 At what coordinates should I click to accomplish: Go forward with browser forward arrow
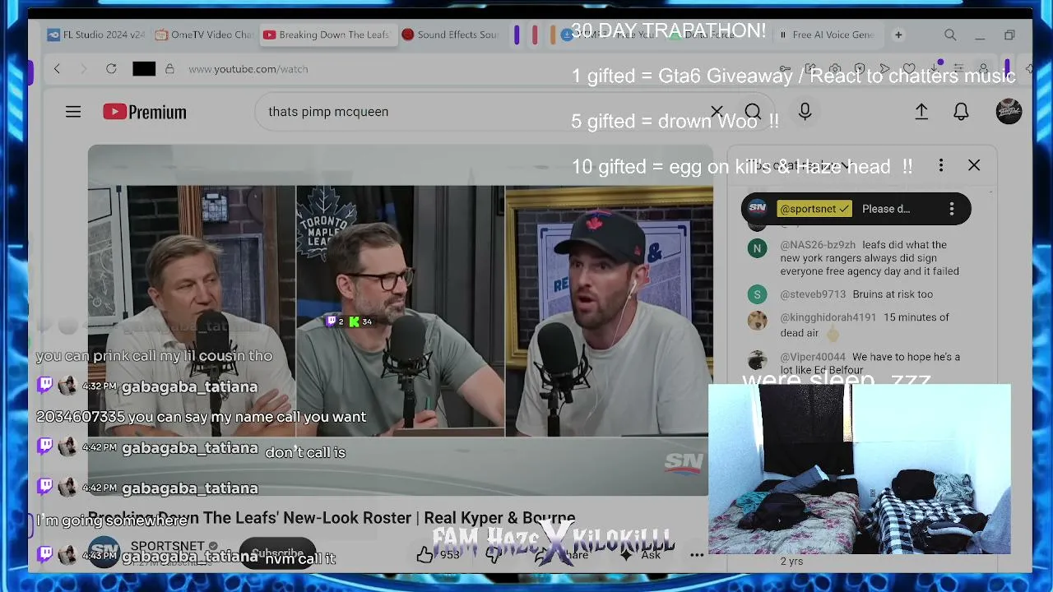click(83, 69)
